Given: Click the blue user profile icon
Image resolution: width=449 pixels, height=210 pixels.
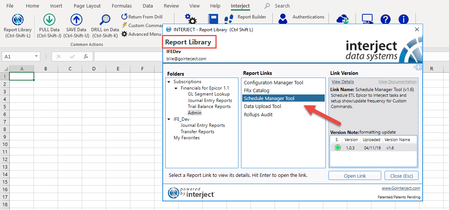Looking at the screenshot, I should pyautogui.click(x=283, y=19).
